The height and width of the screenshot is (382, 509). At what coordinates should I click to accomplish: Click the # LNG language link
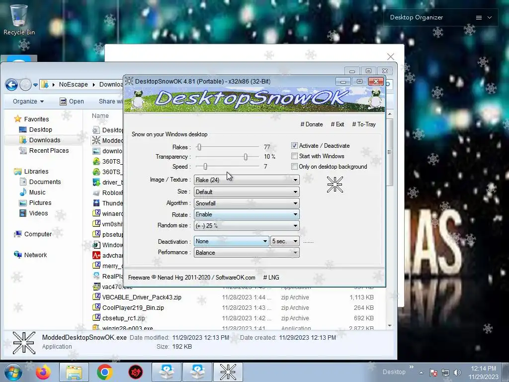tap(271, 278)
